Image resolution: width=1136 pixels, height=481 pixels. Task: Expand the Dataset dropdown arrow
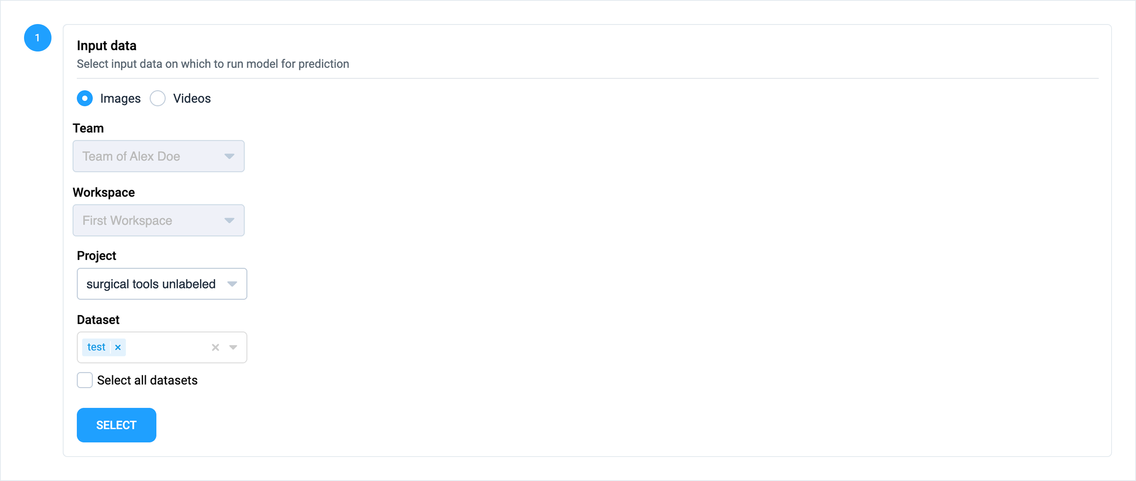[x=233, y=347]
